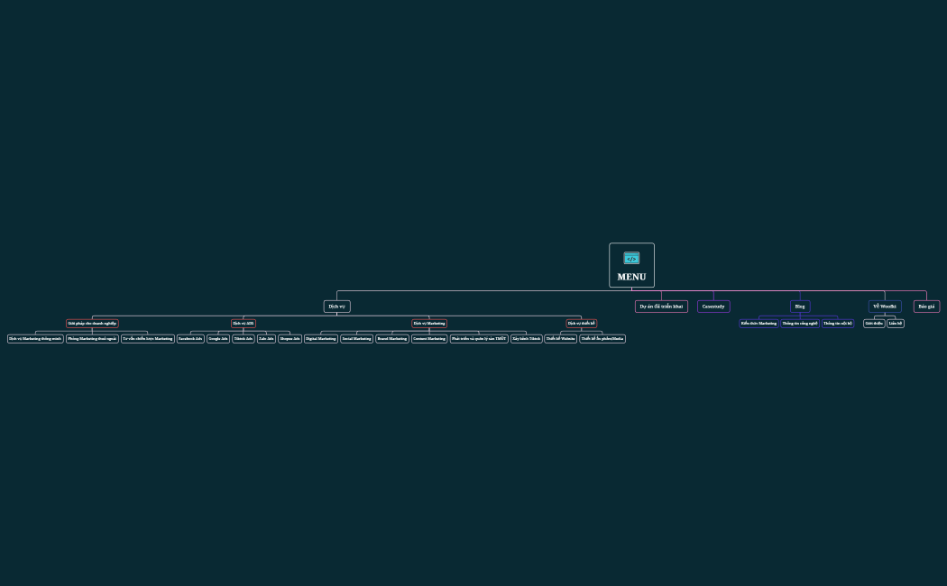
Task: Click the code window icon in MENU node
Action: pos(631,259)
